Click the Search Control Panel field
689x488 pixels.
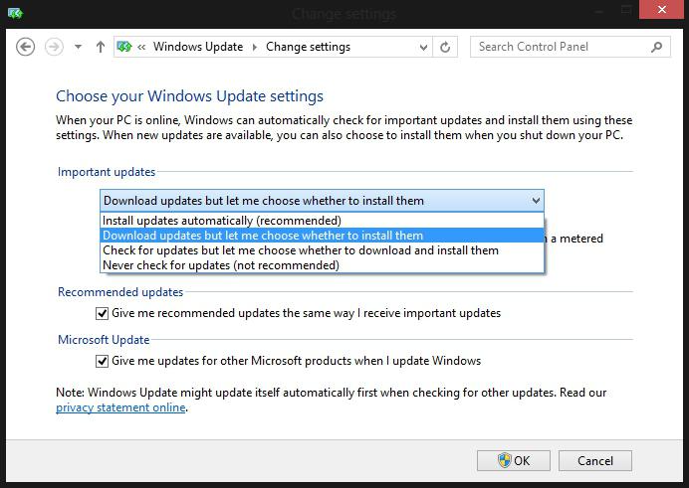click(558, 47)
